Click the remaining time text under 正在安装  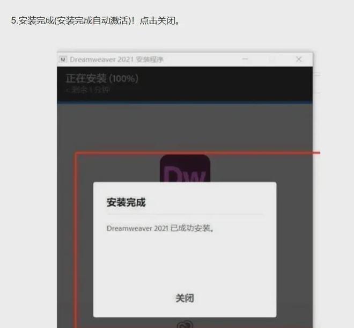(x=88, y=90)
